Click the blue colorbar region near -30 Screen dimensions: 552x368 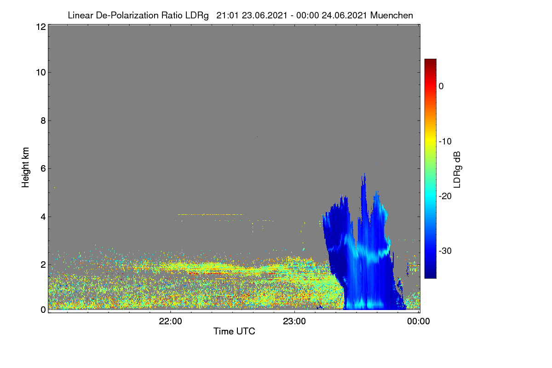430,251
